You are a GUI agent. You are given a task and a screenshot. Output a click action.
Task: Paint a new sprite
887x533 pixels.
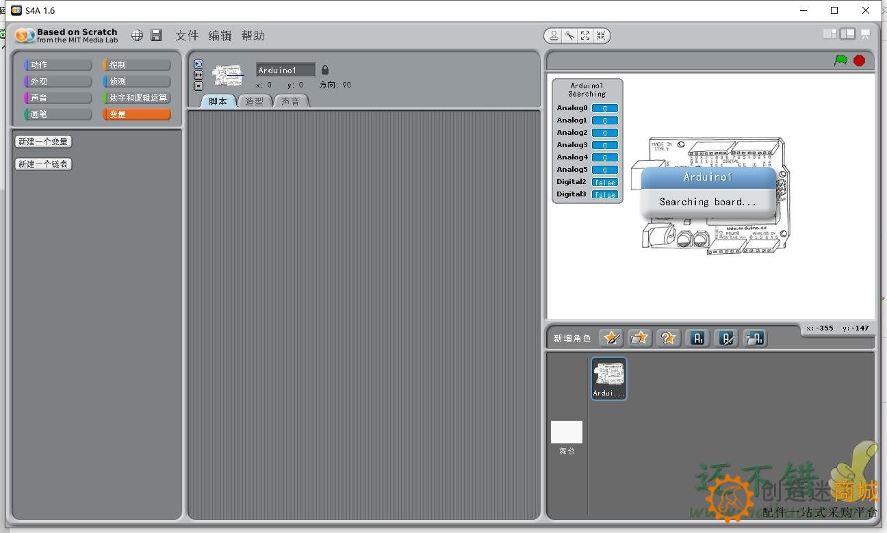(610, 337)
